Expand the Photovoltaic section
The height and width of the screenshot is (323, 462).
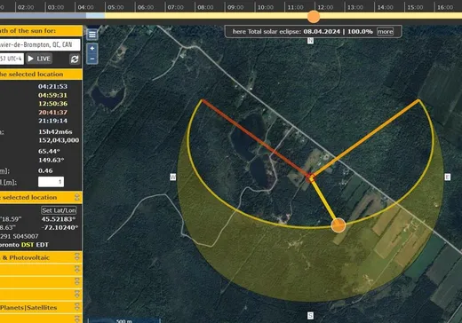click(x=77, y=257)
